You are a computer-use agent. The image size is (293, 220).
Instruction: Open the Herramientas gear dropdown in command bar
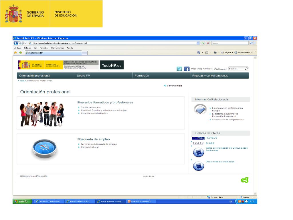(x=243, y=53)
